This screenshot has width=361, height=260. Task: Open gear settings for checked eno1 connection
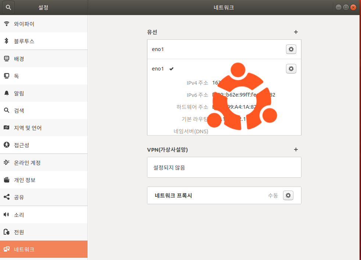tap(291, 69)
